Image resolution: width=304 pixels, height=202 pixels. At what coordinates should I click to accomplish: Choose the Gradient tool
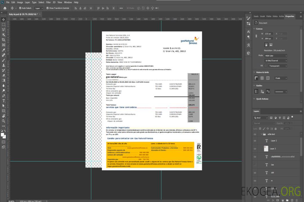[x=4, y=80]
